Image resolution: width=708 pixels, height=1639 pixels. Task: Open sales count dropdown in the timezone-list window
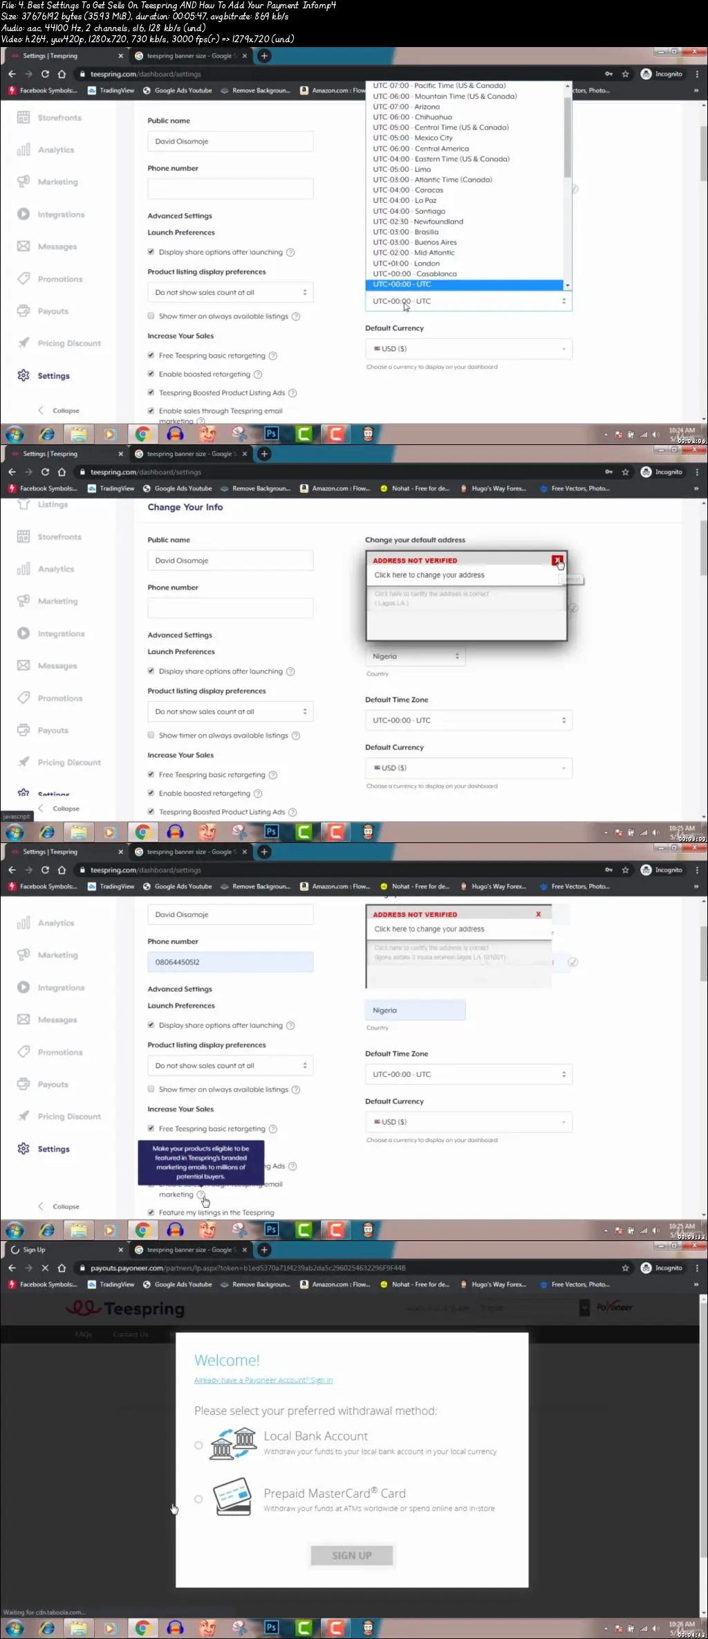click(x=230, y=292)
